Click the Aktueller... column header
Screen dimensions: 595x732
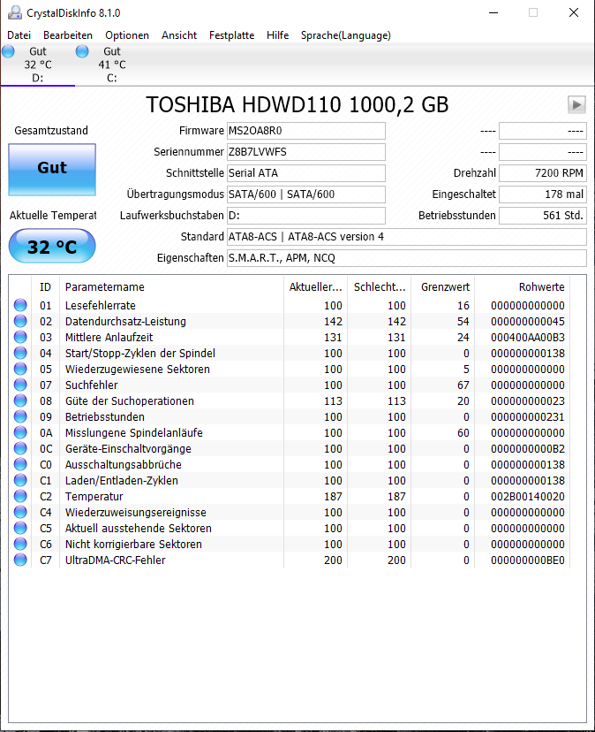(315, 287)
